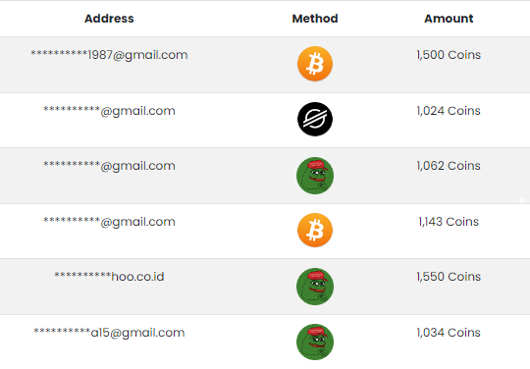The image size is (530, 369).
Task: Click Pepe icon beside 1,062 Coins
Action: [x=315, y=176]
